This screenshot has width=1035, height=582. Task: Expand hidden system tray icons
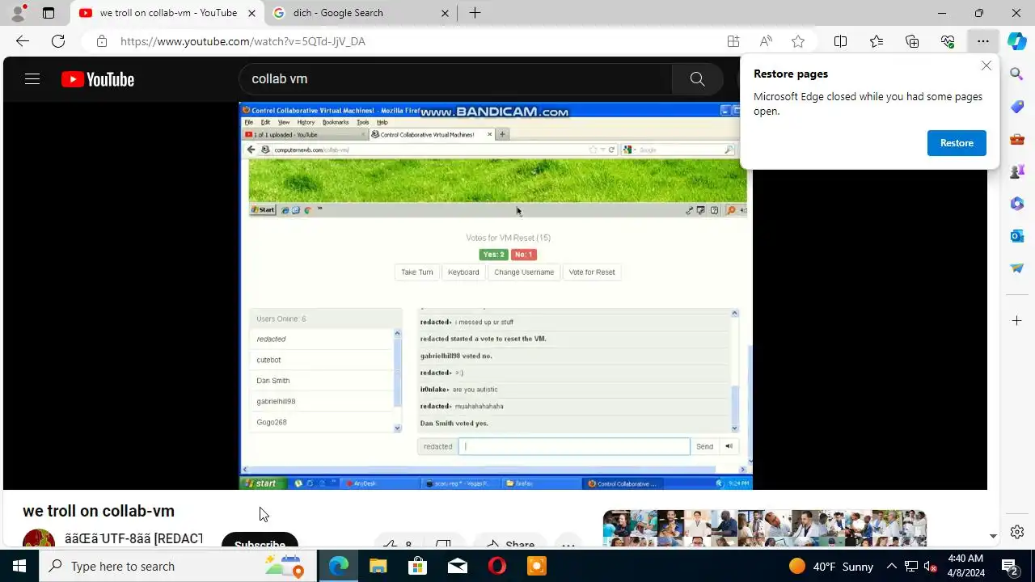(891, 566)
